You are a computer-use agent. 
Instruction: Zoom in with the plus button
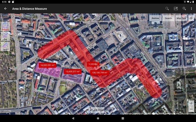tap(191, 103)
